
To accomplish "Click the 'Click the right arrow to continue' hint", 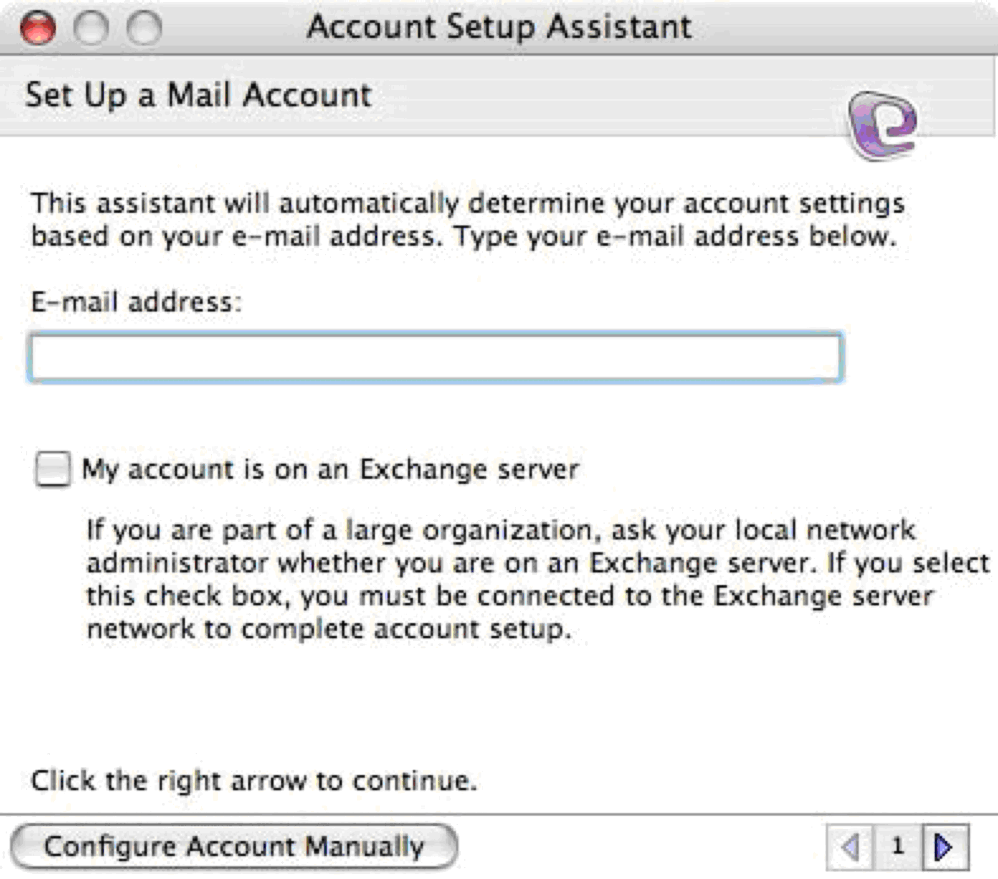I will [x=253, y=781].
